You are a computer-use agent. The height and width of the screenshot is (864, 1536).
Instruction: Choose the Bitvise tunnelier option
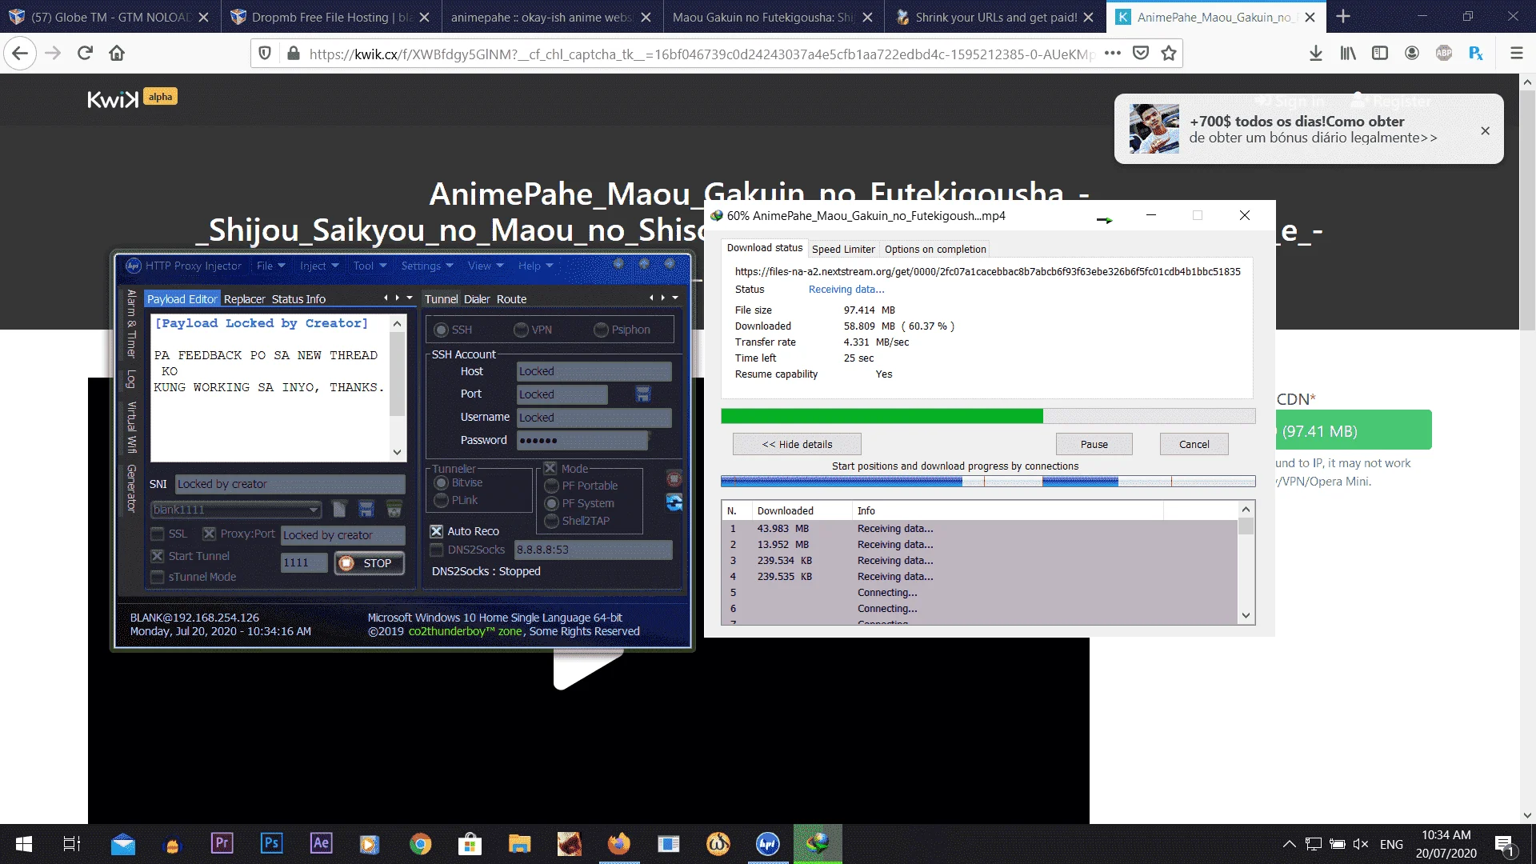441,482
